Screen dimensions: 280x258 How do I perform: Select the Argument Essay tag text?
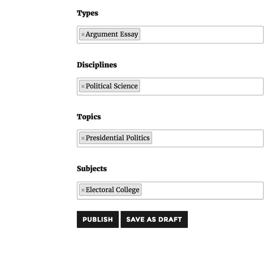[x=112, y=34]
